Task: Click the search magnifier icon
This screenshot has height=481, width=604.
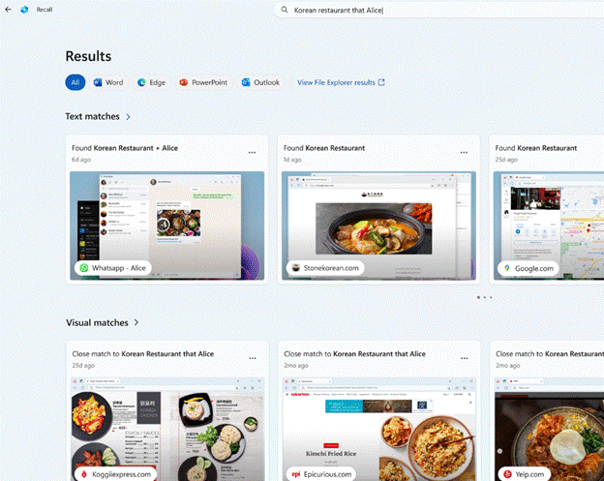Action: click(285, 10)
